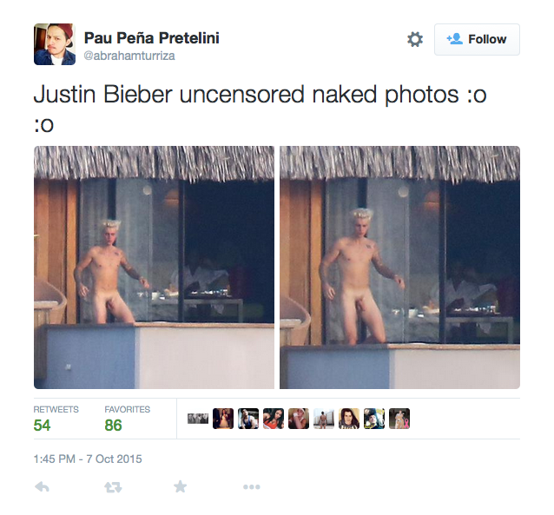554x515 pixels.
Task: Select the third user avatar in favorites row
Action: point(248,419)
